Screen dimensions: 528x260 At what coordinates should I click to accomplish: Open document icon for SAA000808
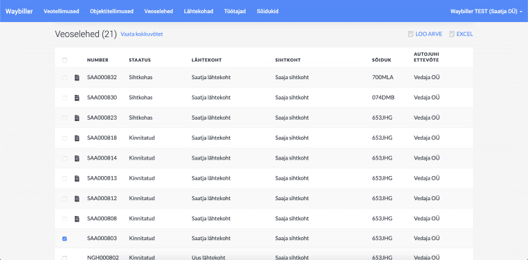[77, 219]
